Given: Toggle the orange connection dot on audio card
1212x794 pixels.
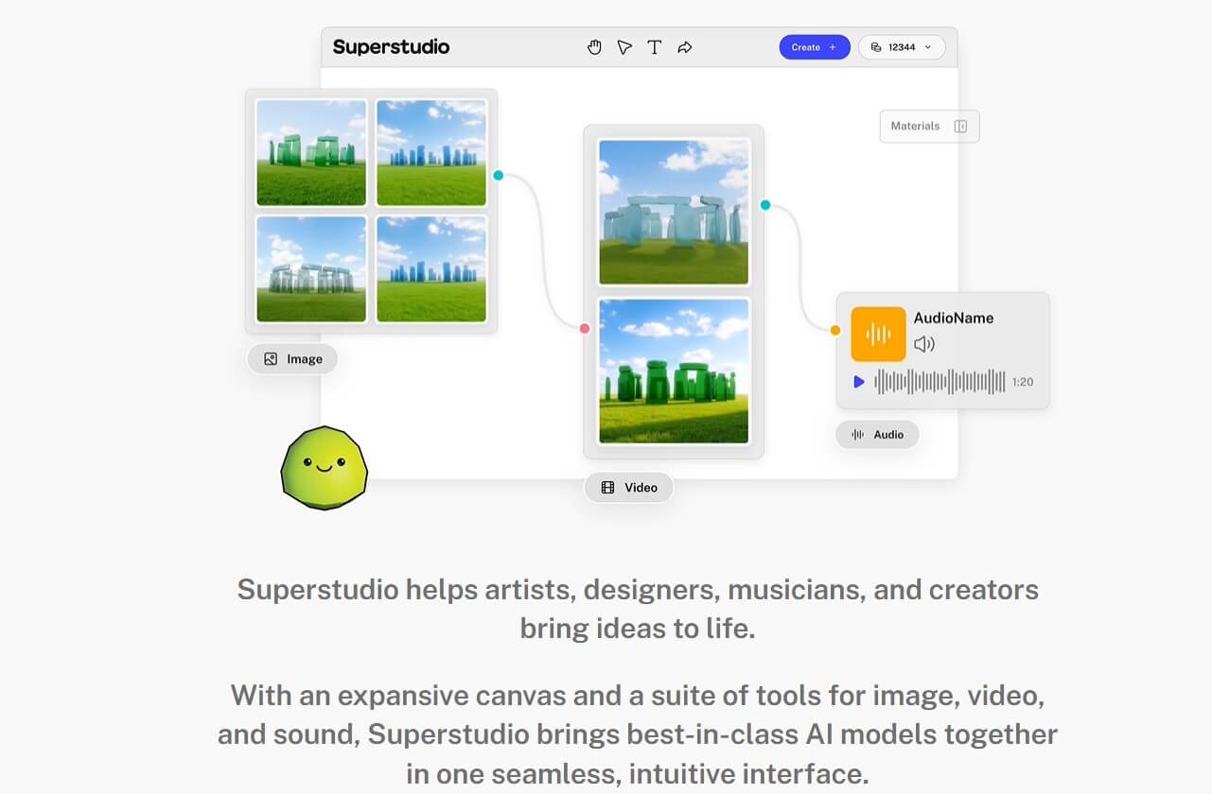Looking at the screenshot, I should point(834,330).
